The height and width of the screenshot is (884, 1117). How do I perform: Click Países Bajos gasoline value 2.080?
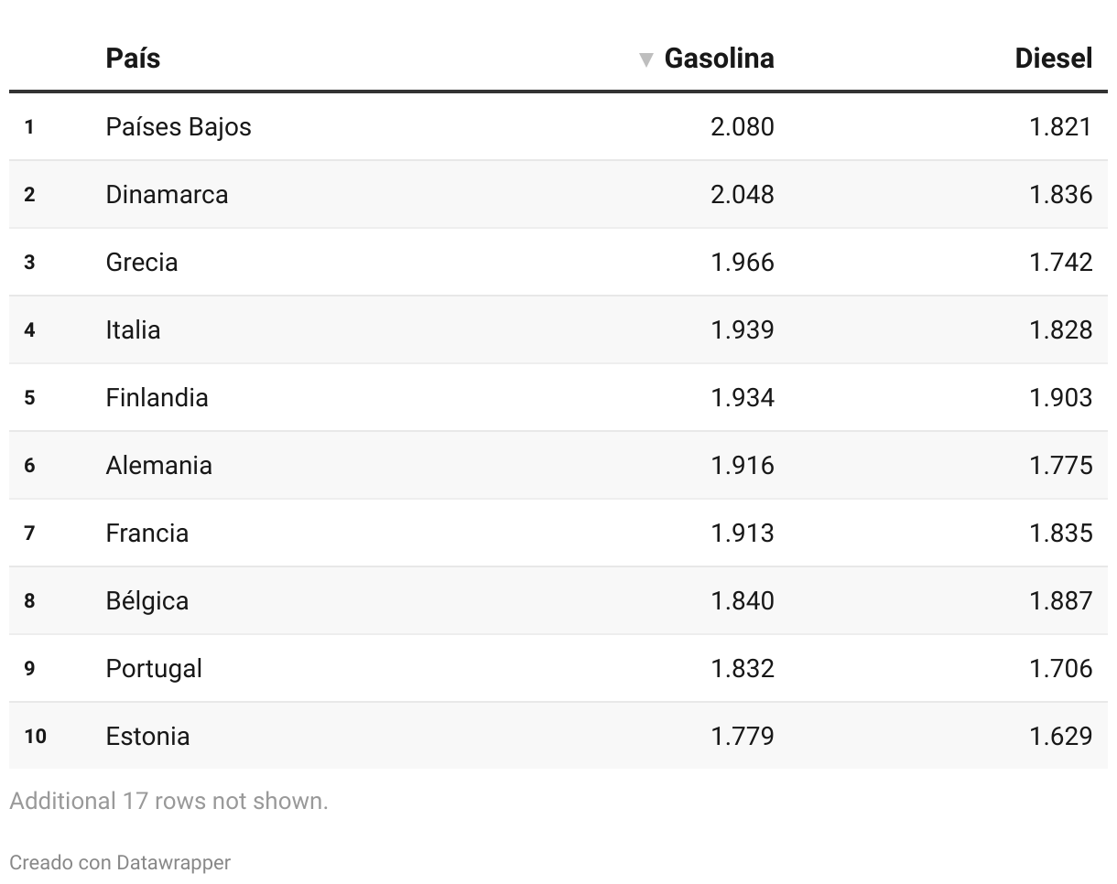pos(743,126)
